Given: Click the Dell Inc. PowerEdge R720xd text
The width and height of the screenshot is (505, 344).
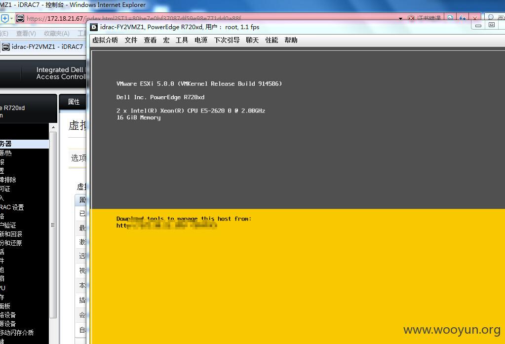Looking at the screenshot, I should point(160,97).
